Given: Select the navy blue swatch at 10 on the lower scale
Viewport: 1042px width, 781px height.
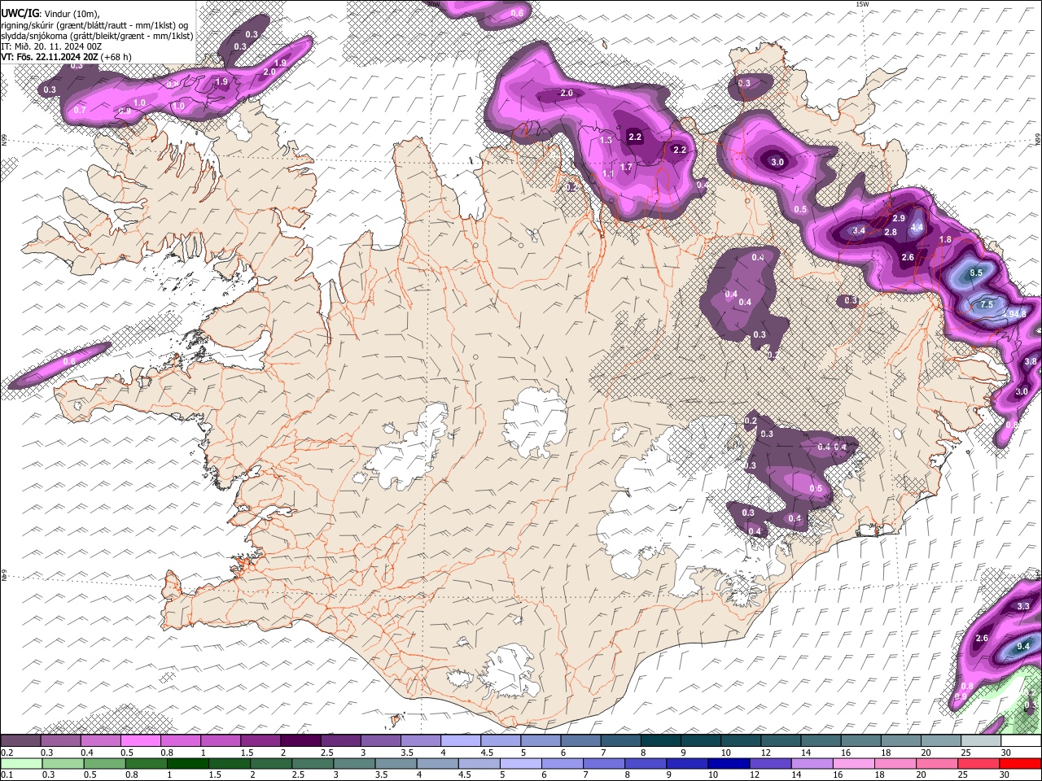Looking at the screenshot, I should pos(728,763).
